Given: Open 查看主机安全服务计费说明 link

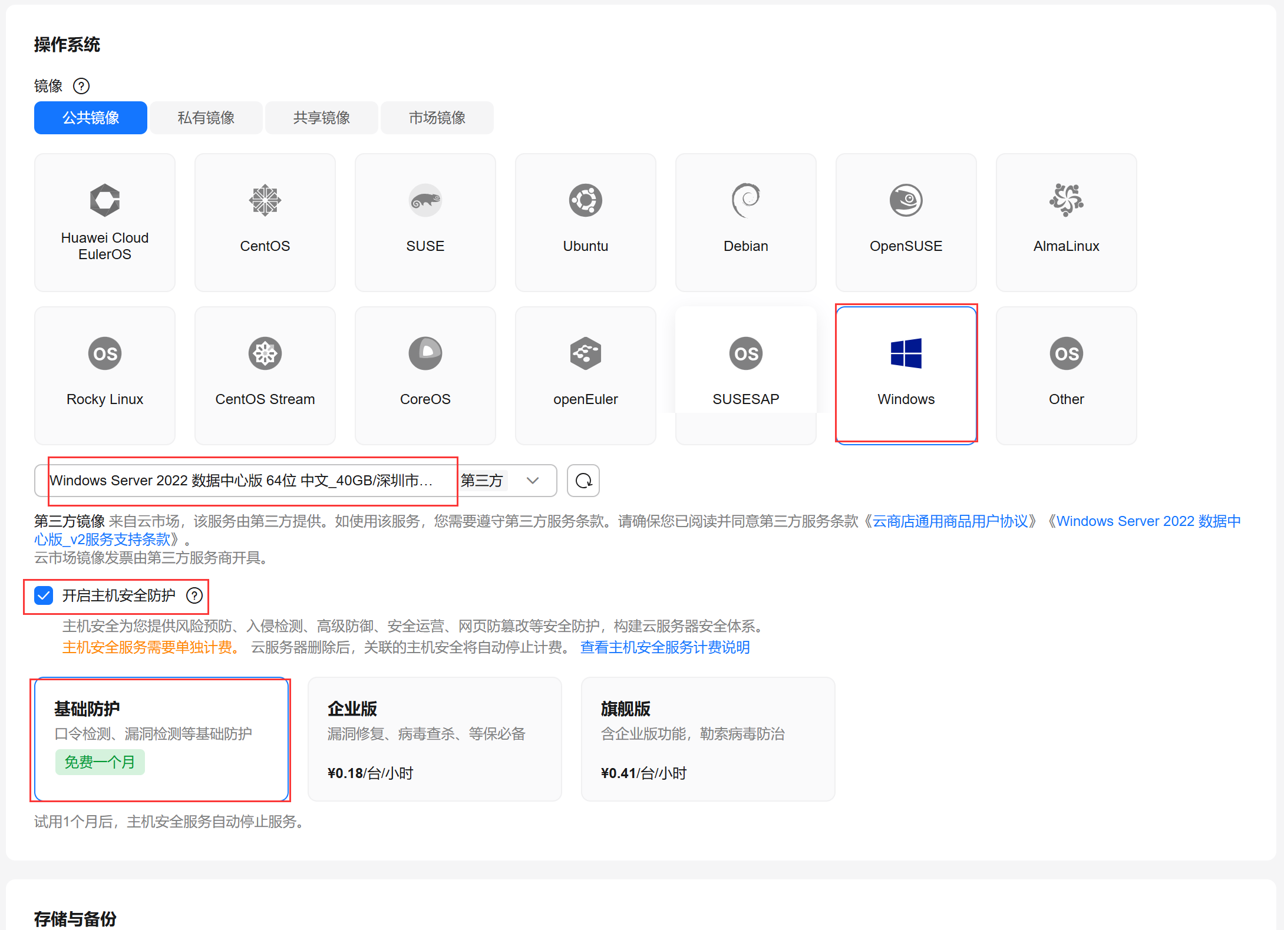Looking at the screenshot, I should [x=665, y=647].
